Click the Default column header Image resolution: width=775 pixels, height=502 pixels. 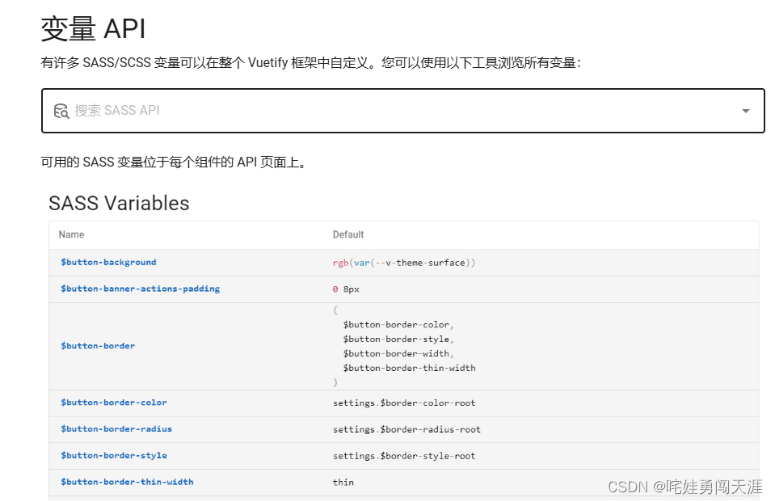[348, 234]
